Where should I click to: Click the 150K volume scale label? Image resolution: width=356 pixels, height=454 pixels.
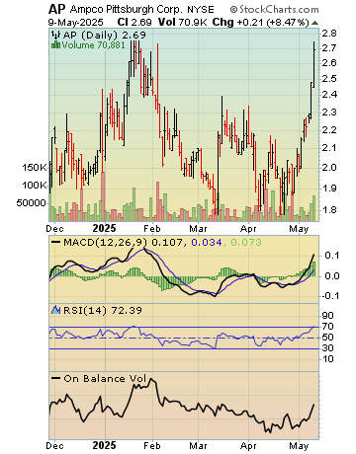point(35,168)
